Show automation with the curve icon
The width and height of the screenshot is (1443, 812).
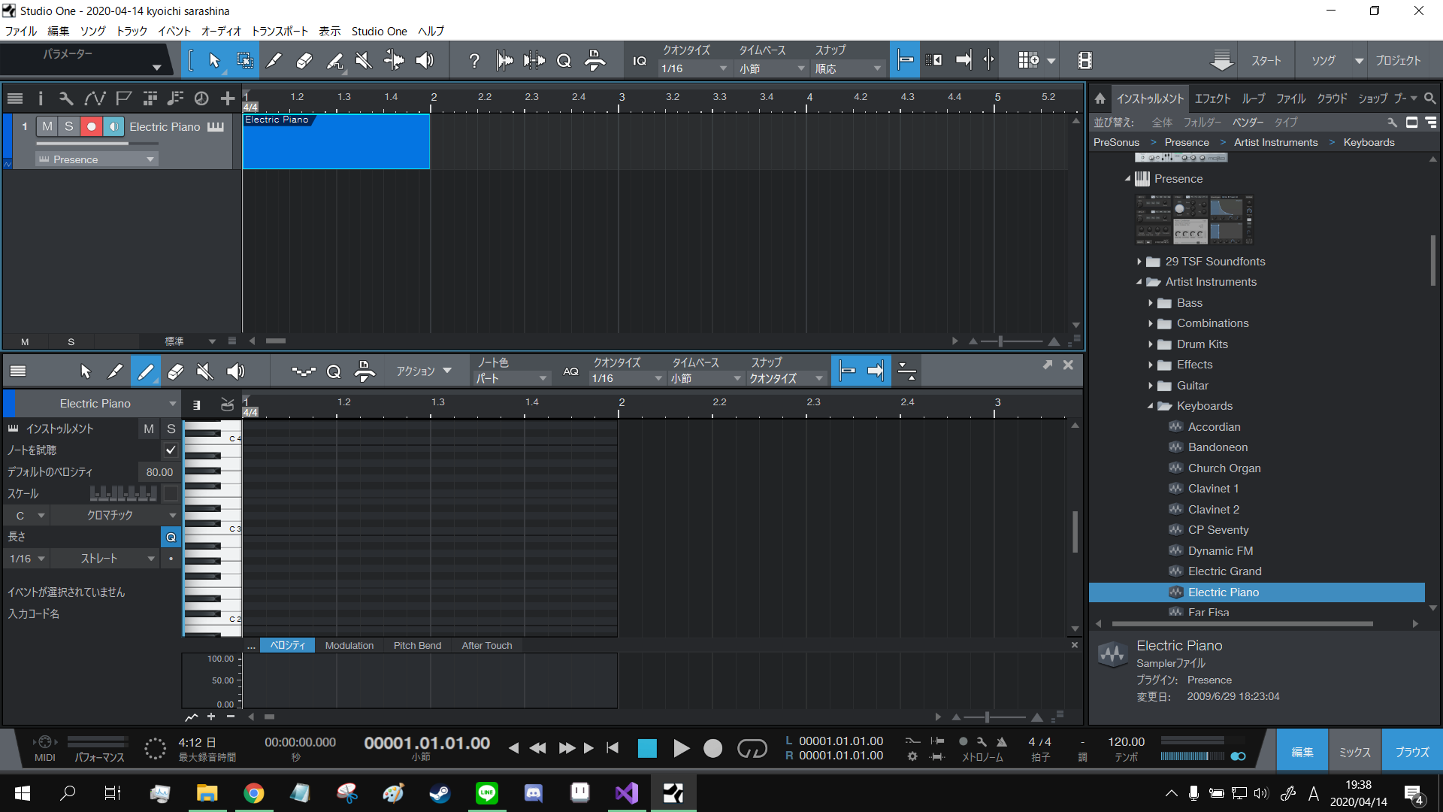[95, 98]
